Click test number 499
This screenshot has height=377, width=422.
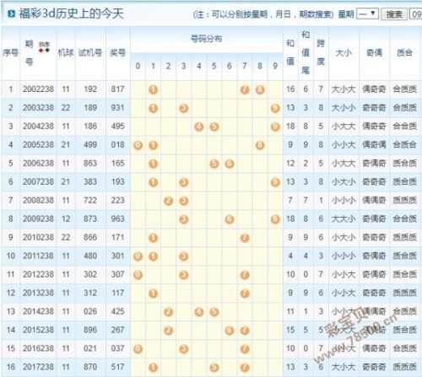pyautogui.click(x=90, y=145)
